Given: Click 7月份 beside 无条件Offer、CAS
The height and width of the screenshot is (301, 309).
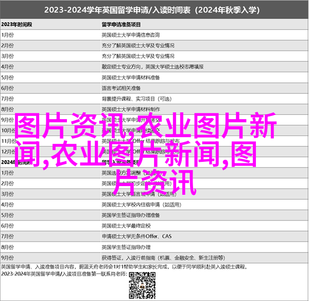Looking at the screenshot, I should tap(8, 237).
